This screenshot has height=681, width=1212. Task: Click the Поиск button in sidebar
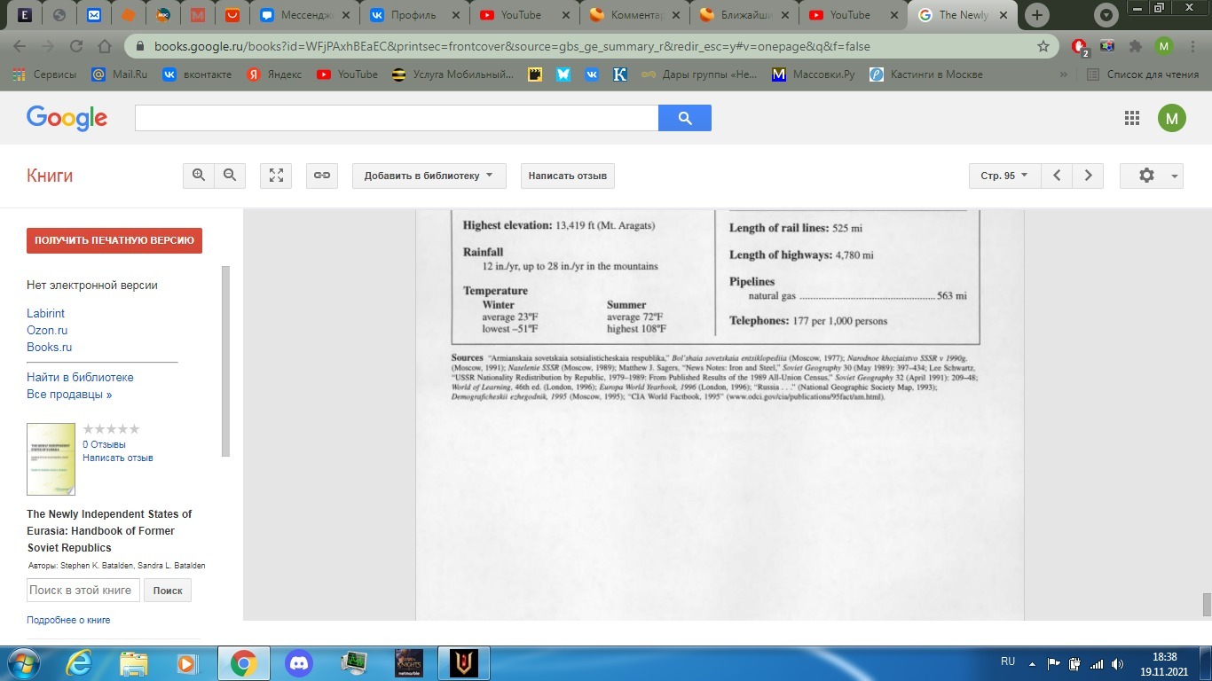(168, 591)
